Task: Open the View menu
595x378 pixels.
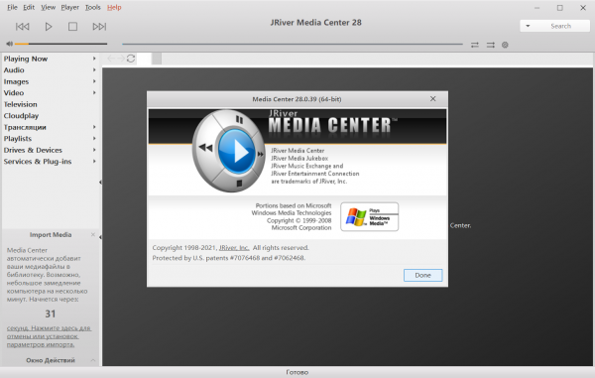Action: click(x=49, y=7)
